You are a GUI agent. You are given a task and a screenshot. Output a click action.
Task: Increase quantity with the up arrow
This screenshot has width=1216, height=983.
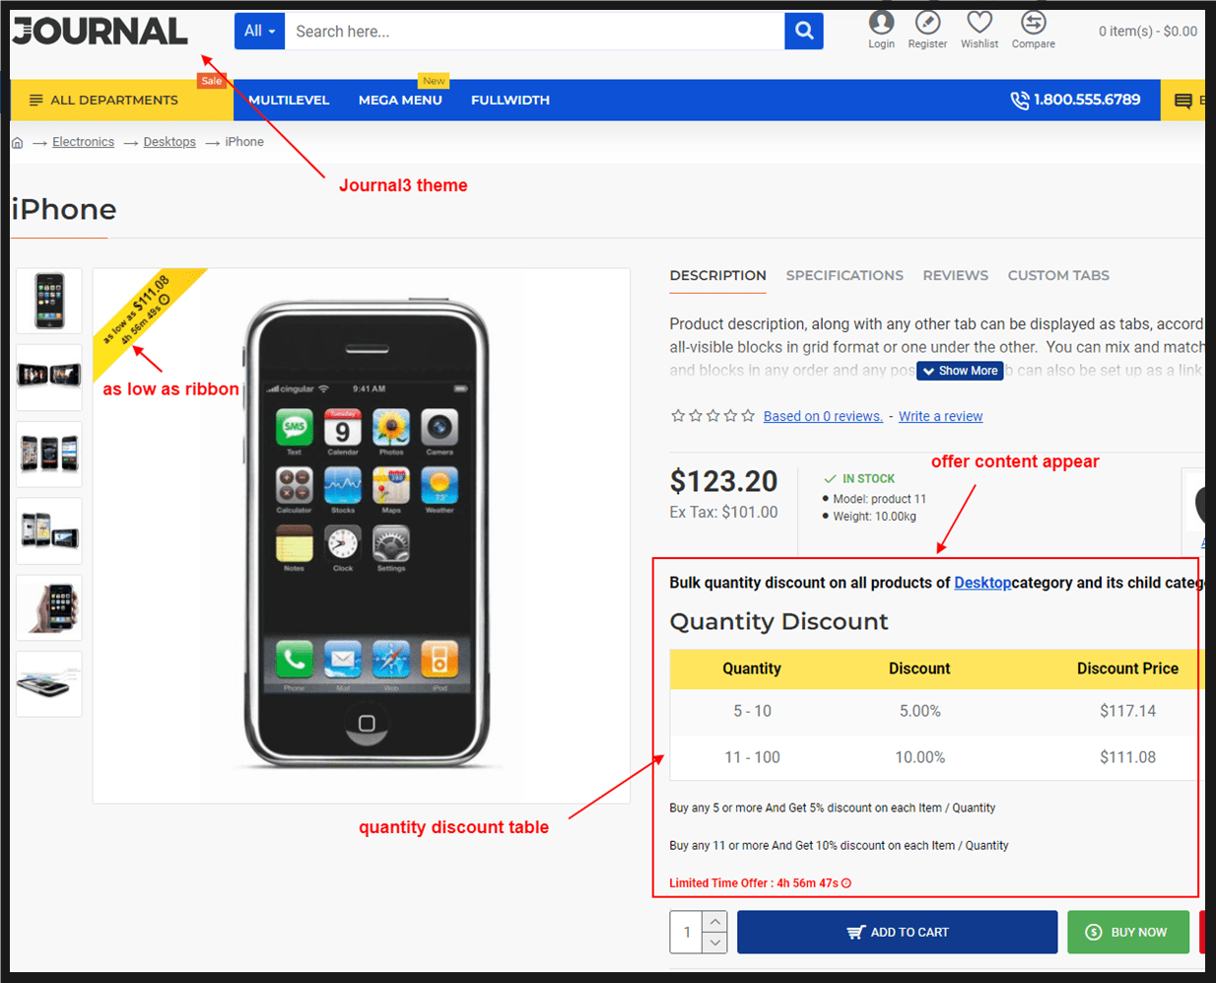tap(715, 921)
